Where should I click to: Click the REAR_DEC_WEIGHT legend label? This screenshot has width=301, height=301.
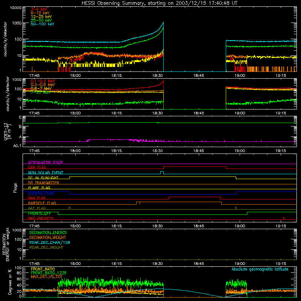[46, 248]
